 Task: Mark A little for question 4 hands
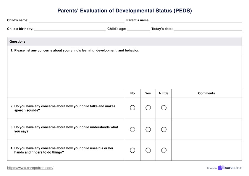(164, 150)
